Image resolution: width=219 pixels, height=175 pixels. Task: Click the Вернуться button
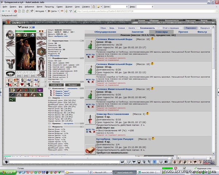pos(205,28)
